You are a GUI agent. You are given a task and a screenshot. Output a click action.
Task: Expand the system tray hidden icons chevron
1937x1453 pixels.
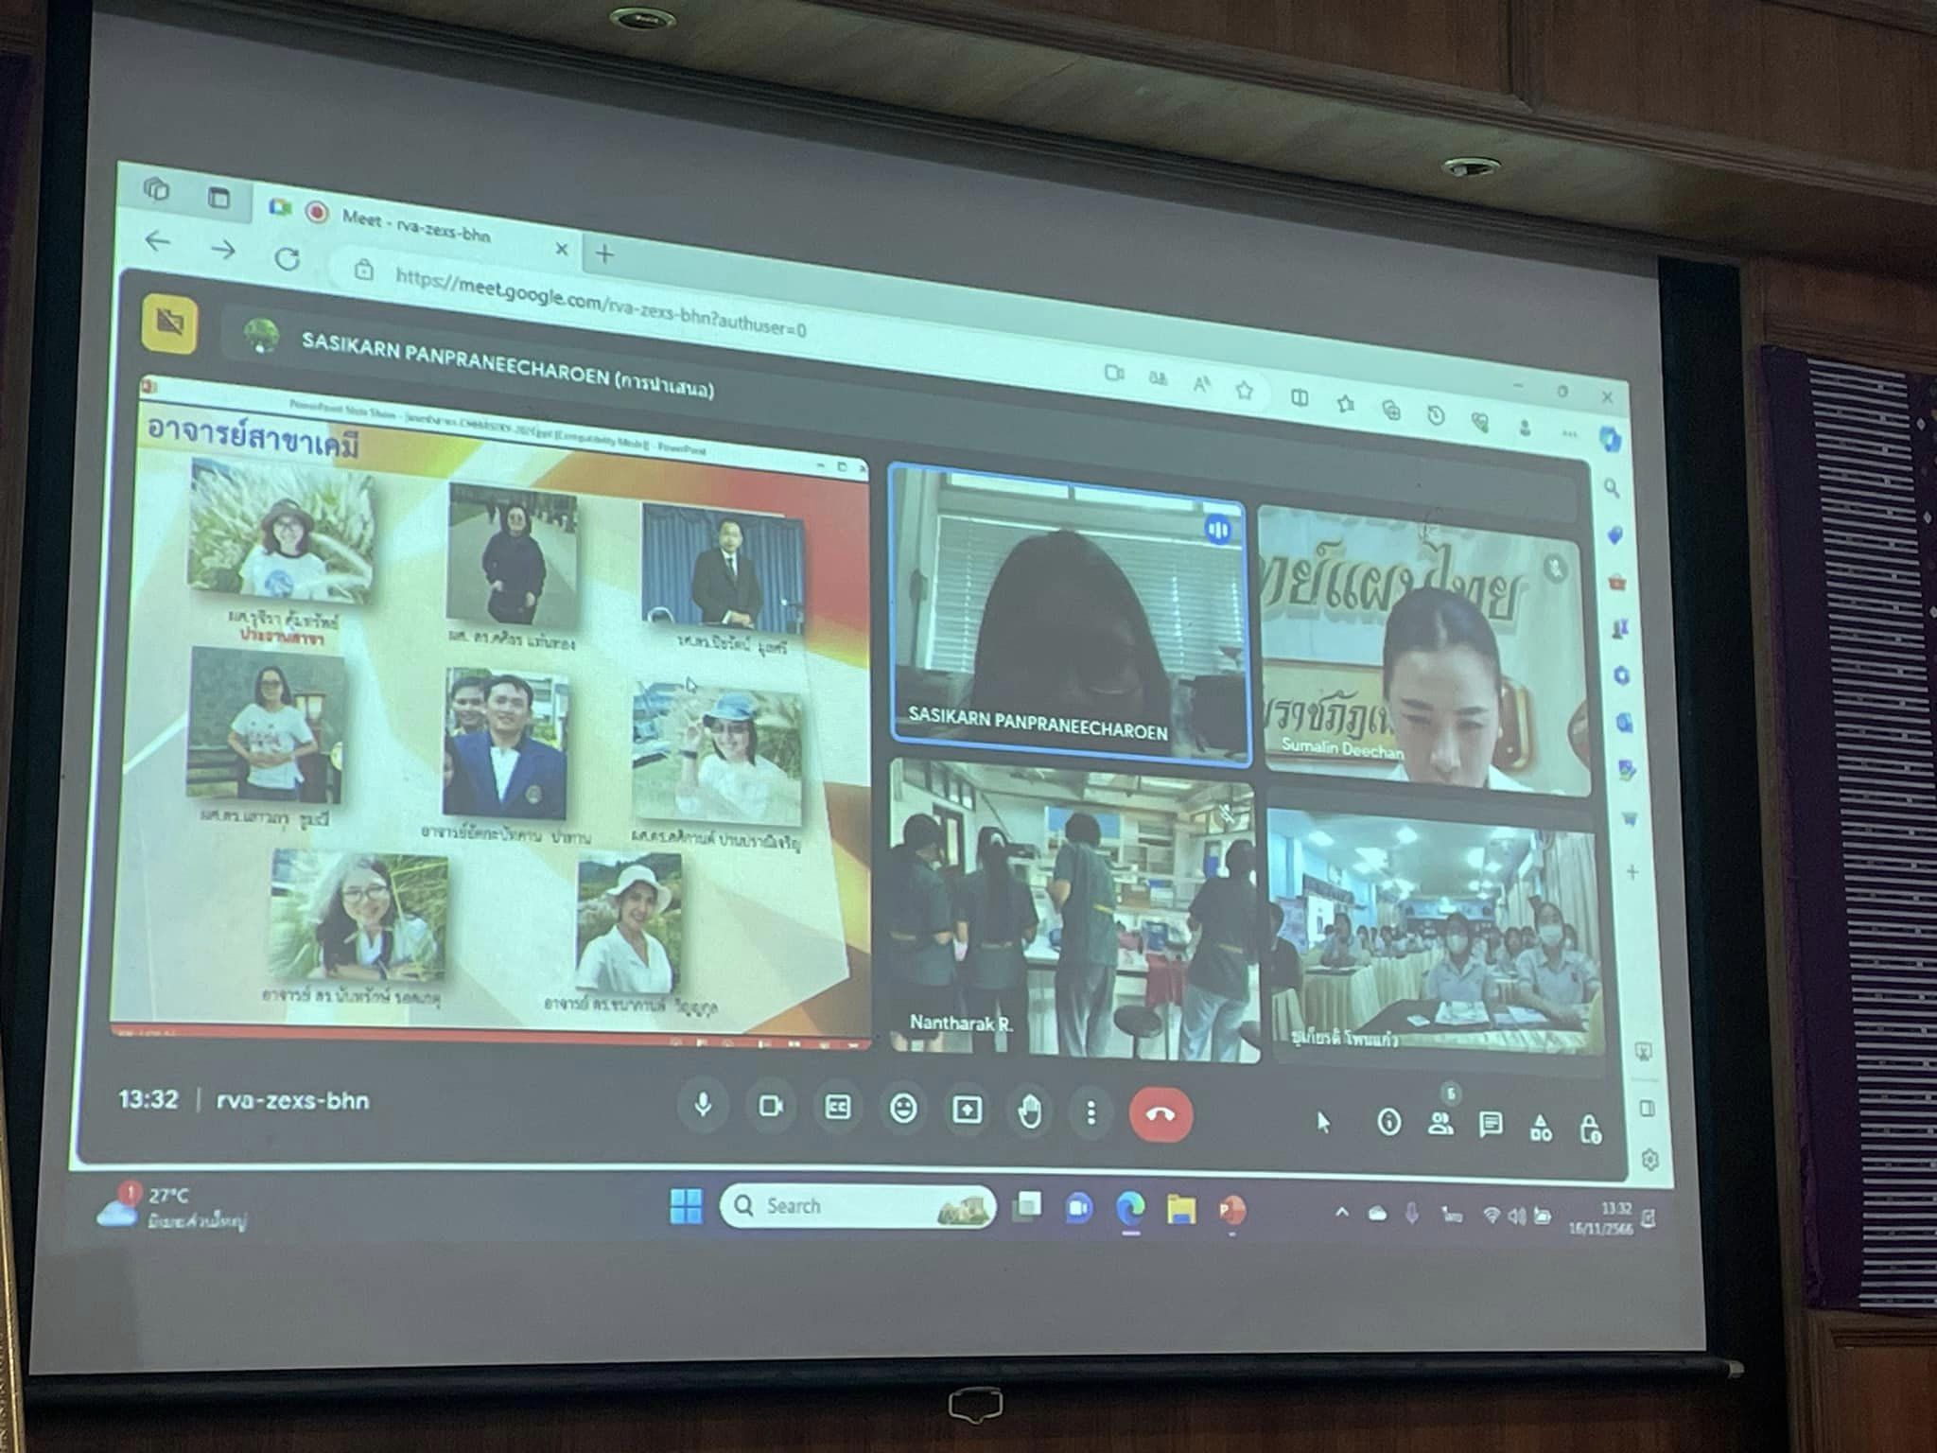(1341, 1213)
